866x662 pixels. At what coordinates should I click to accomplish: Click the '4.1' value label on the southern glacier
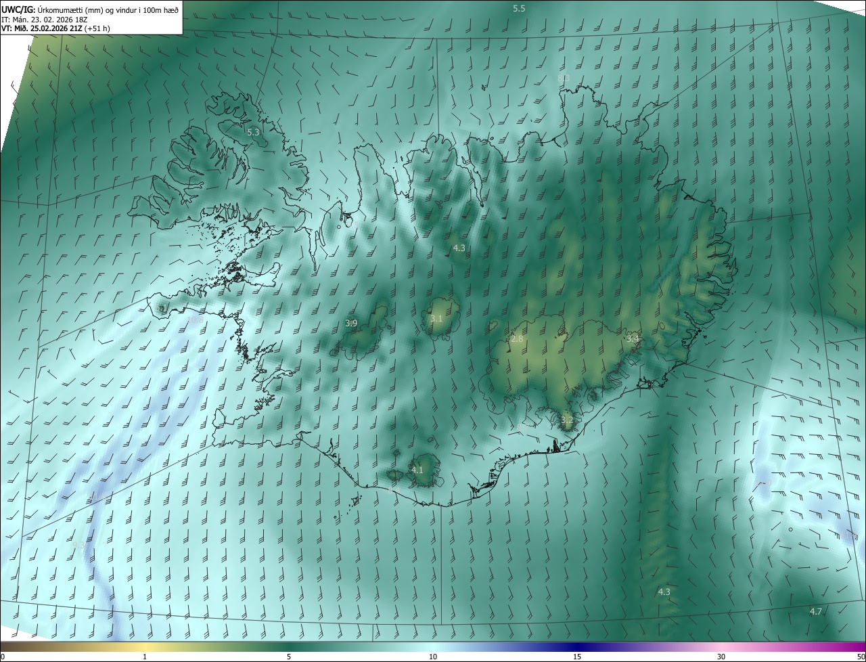417,470
